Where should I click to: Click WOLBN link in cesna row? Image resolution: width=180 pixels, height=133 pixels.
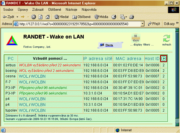click(x=38, y=76)
